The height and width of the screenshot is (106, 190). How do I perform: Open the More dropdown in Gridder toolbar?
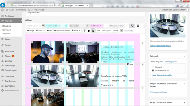[x=76, y=31]
